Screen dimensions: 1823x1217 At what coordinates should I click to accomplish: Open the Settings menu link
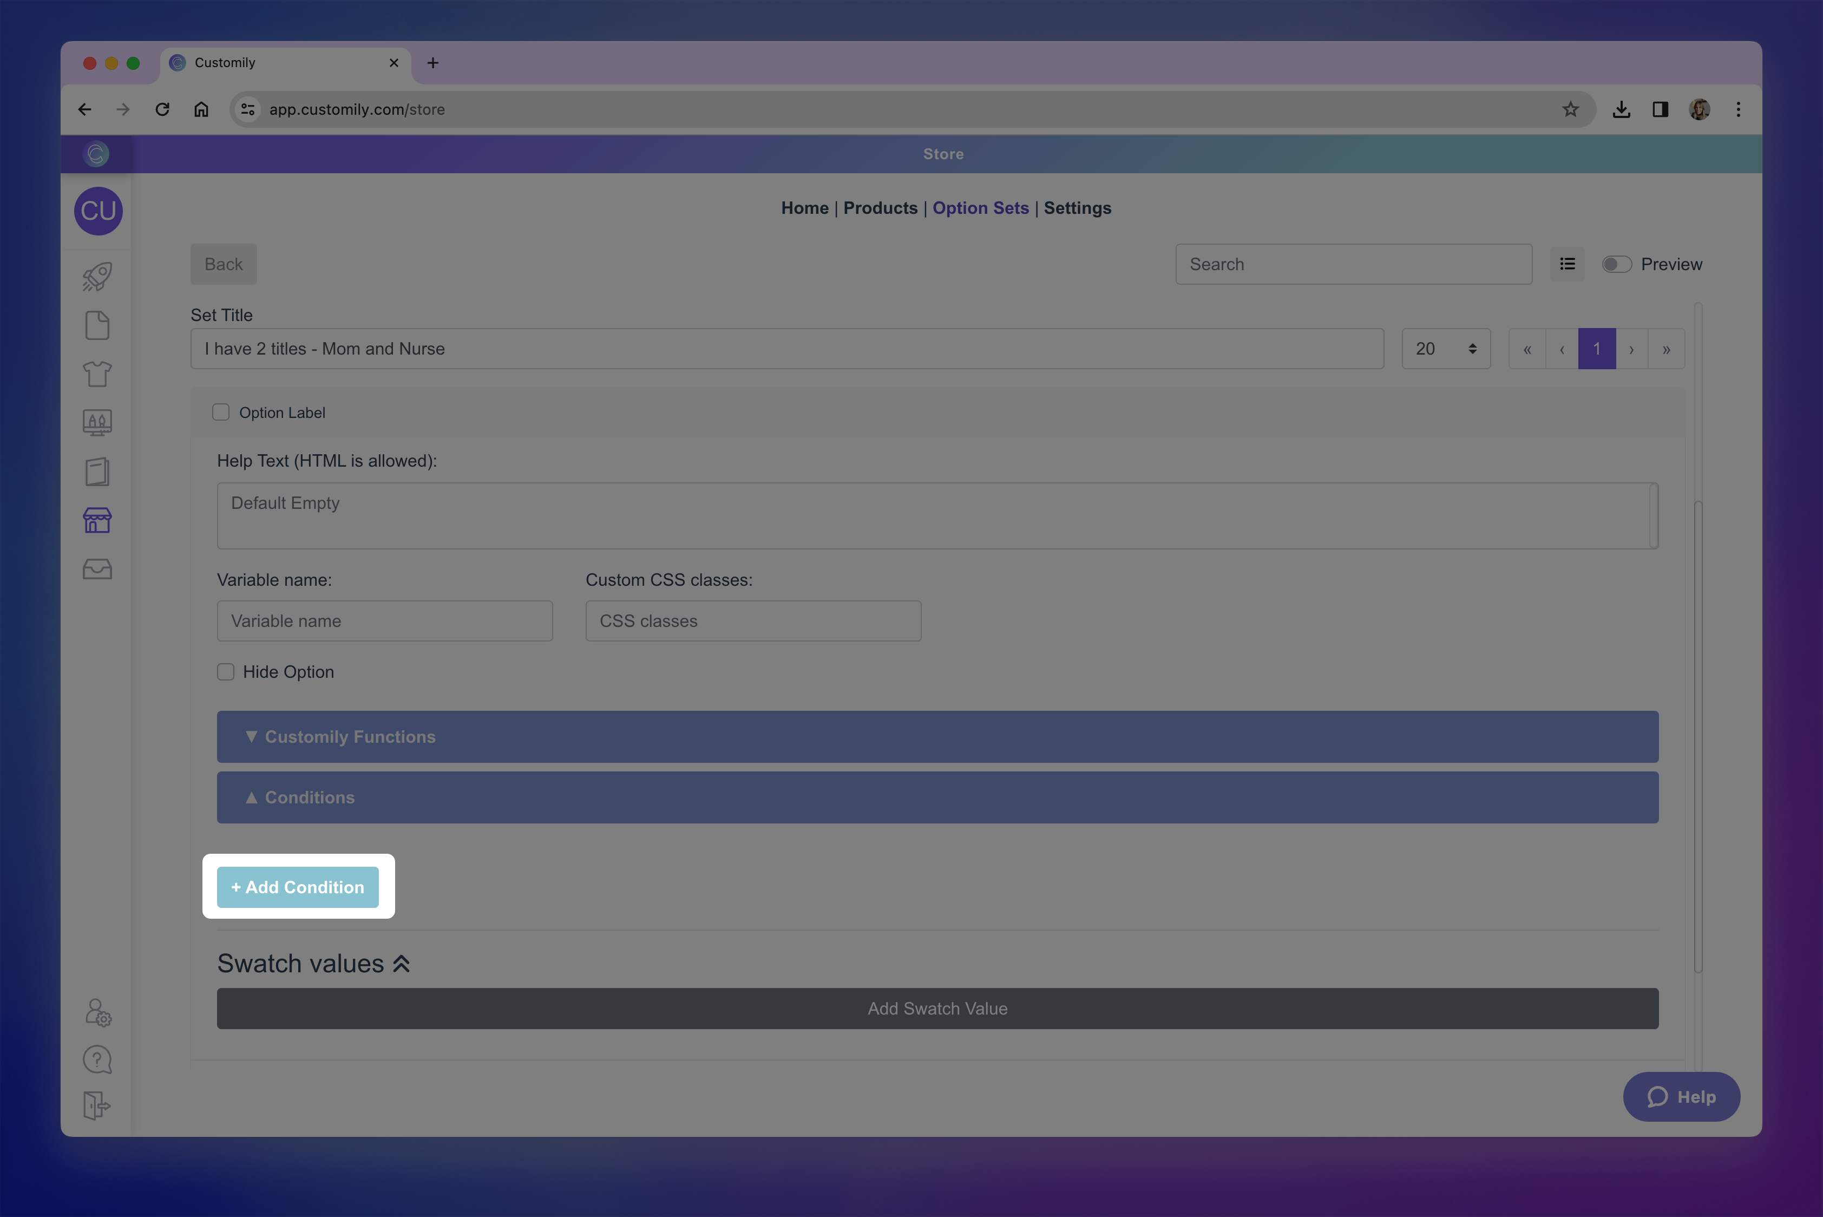[1077, 208]
